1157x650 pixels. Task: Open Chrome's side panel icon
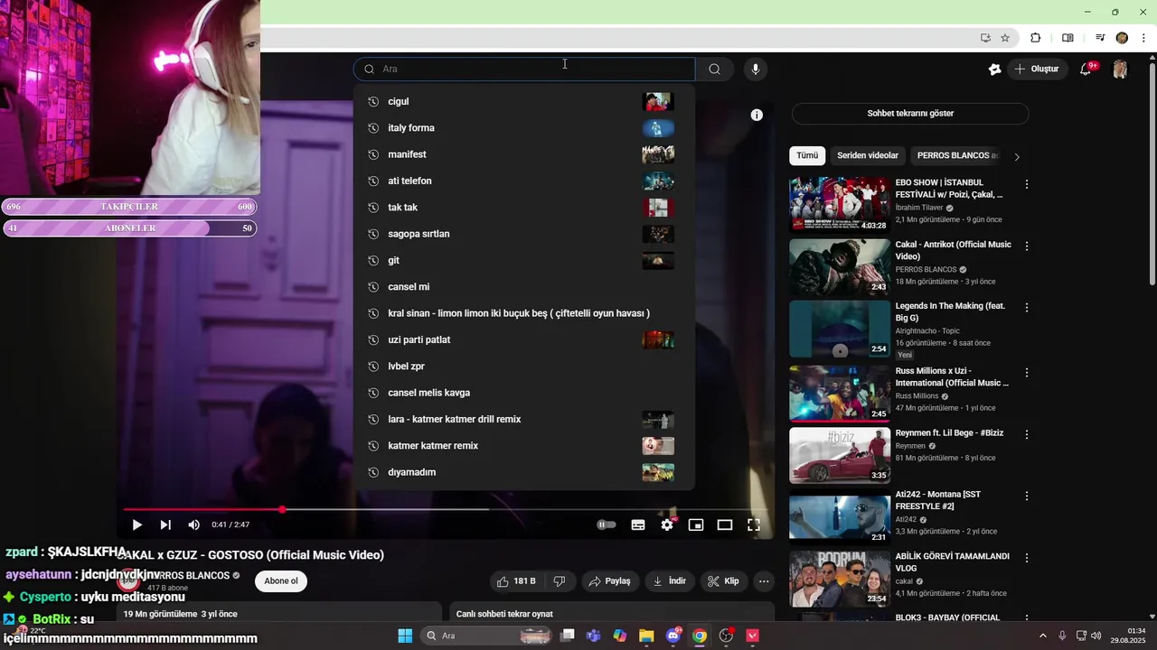click(1068, 38)
